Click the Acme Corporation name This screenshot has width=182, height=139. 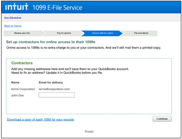coord(23,89)
